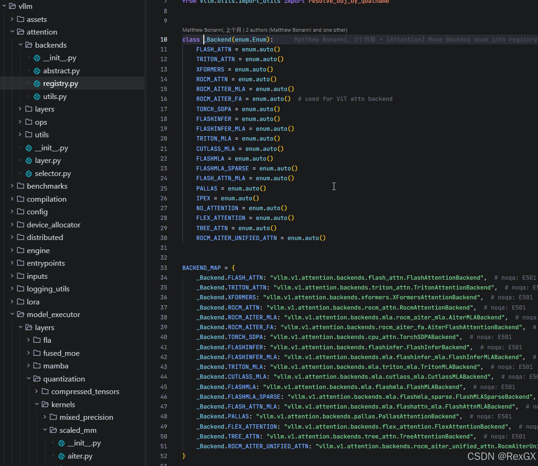The height and width of the screenshot is (466, 538).
Task: Click the folder icon beside compilation
Action: pos(21,199)
